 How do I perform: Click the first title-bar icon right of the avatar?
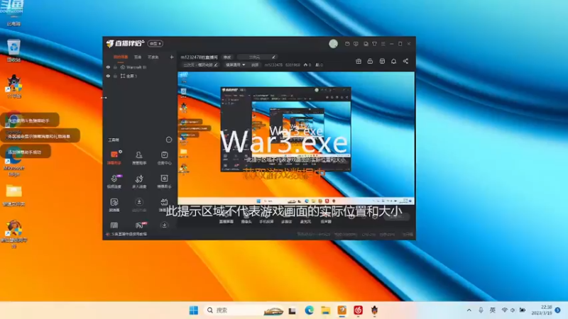(x=347, y=44)
